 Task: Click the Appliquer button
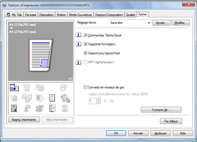click(x=160, y=133)
